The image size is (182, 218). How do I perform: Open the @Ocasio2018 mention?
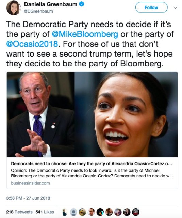tap(32, 44)
